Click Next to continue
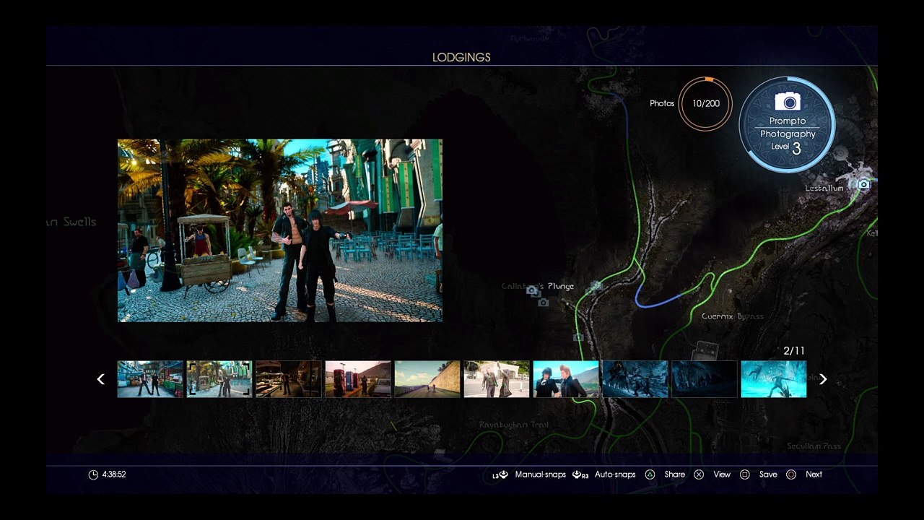 click(814, 474)
